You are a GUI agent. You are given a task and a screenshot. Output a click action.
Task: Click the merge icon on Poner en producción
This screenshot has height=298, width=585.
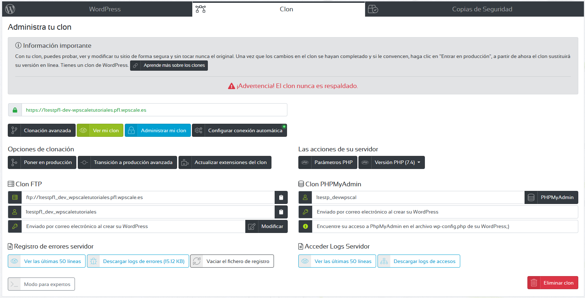pos(14,162)
